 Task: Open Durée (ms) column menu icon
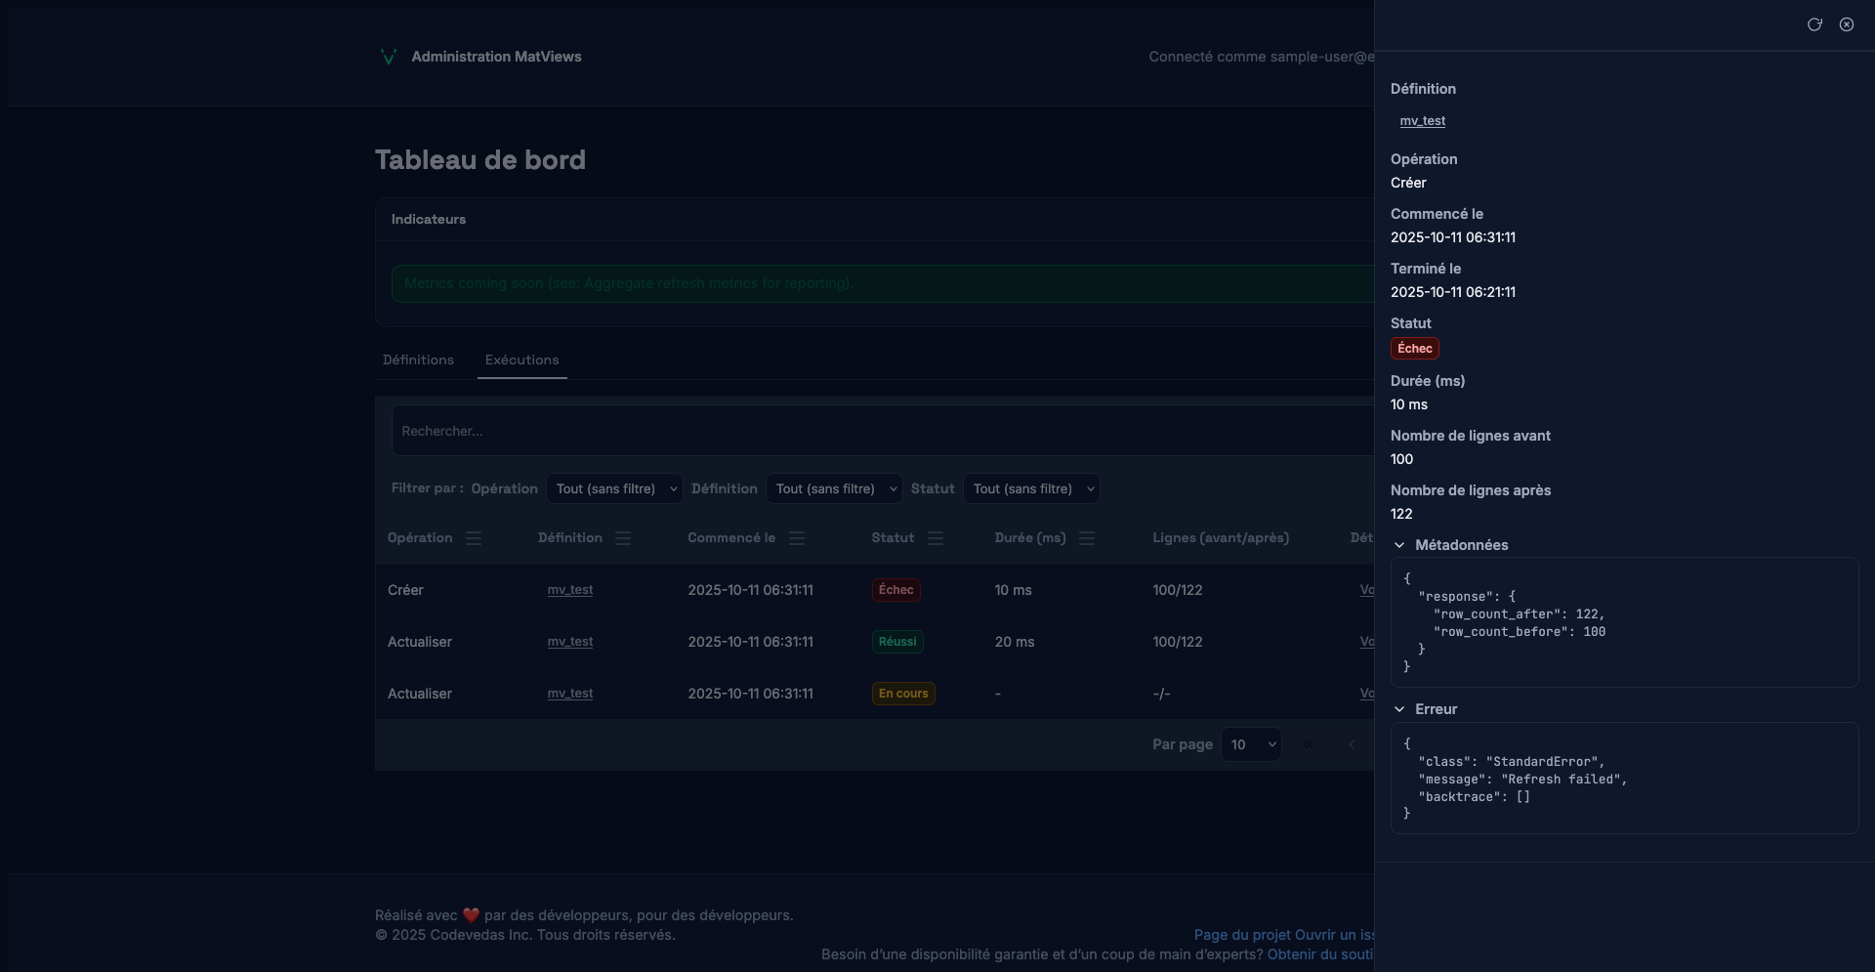pos(1087,538)
